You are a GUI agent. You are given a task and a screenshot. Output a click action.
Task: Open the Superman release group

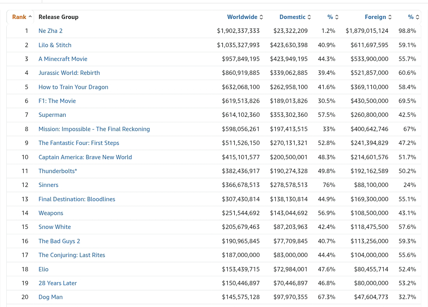click(x=52, y=114)
